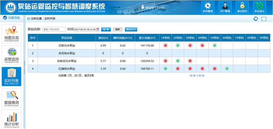Open 统计分析 Statistical Analysis
The height and width of the screenshot is (129, 273).
[x=12, y=119]
